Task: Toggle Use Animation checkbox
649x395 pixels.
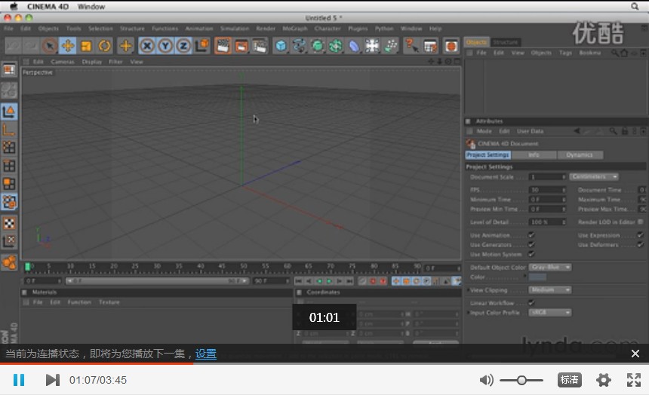Action: coord(531,235)
